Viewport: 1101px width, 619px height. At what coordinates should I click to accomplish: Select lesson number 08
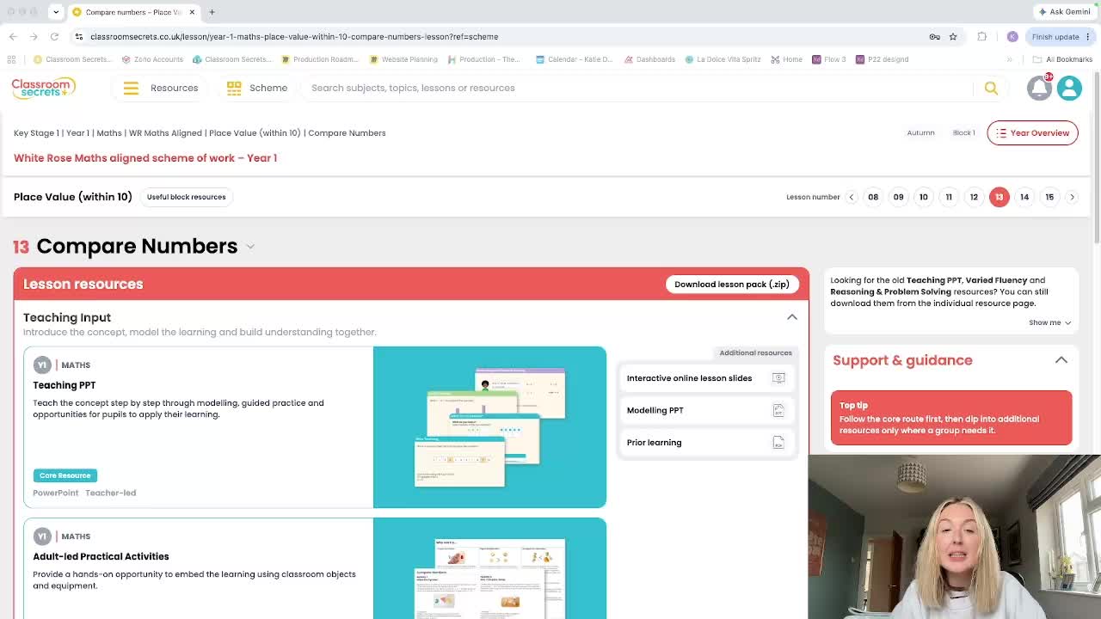coord(873,197)
